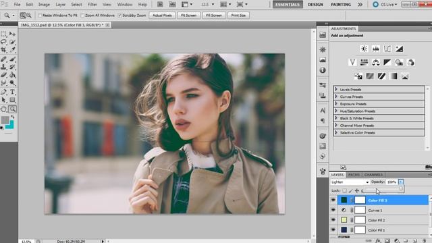Add a Selective Color adjustment
Image resolution: width=432 pixels, height=243 pixels.
[405, 76]
